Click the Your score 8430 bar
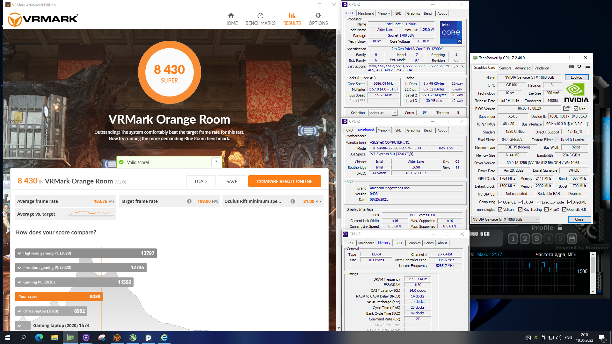This screenshot has width=612, height=344. point(59,297)
